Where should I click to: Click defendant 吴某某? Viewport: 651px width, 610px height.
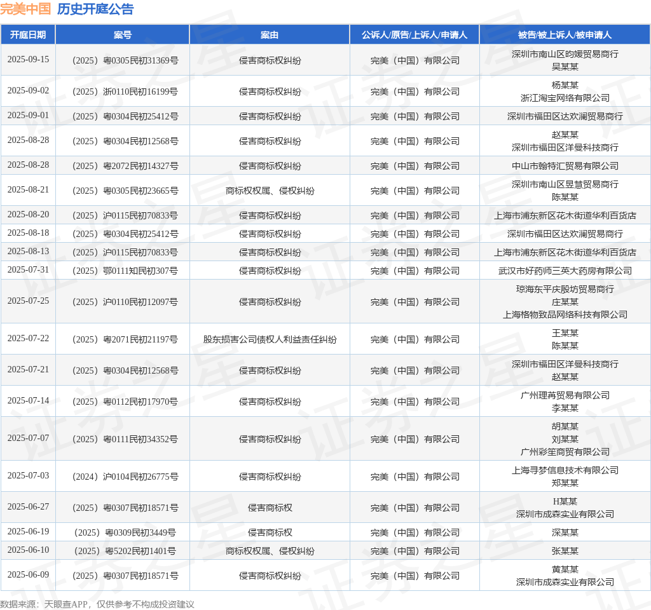pos(565,67)
